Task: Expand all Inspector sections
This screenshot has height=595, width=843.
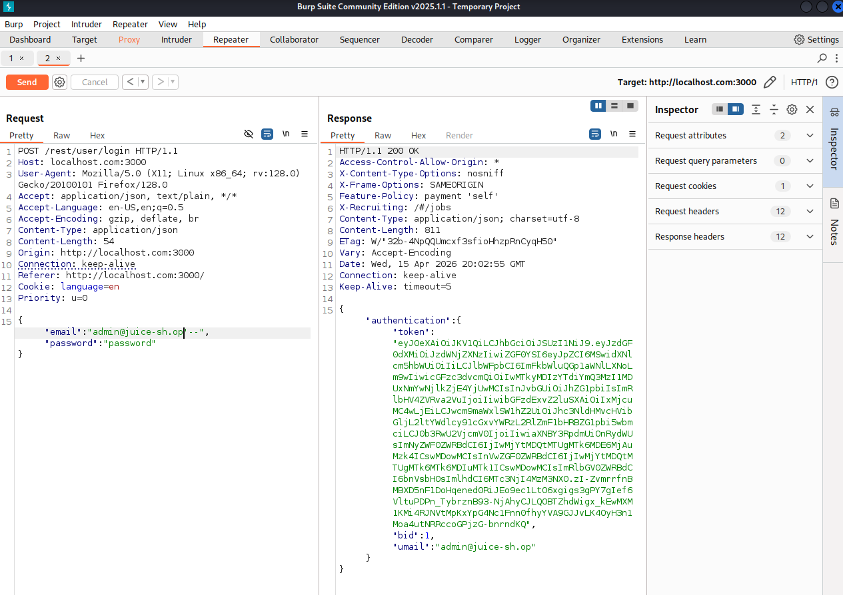Action: pyautogui.click(x=756, y=109)
